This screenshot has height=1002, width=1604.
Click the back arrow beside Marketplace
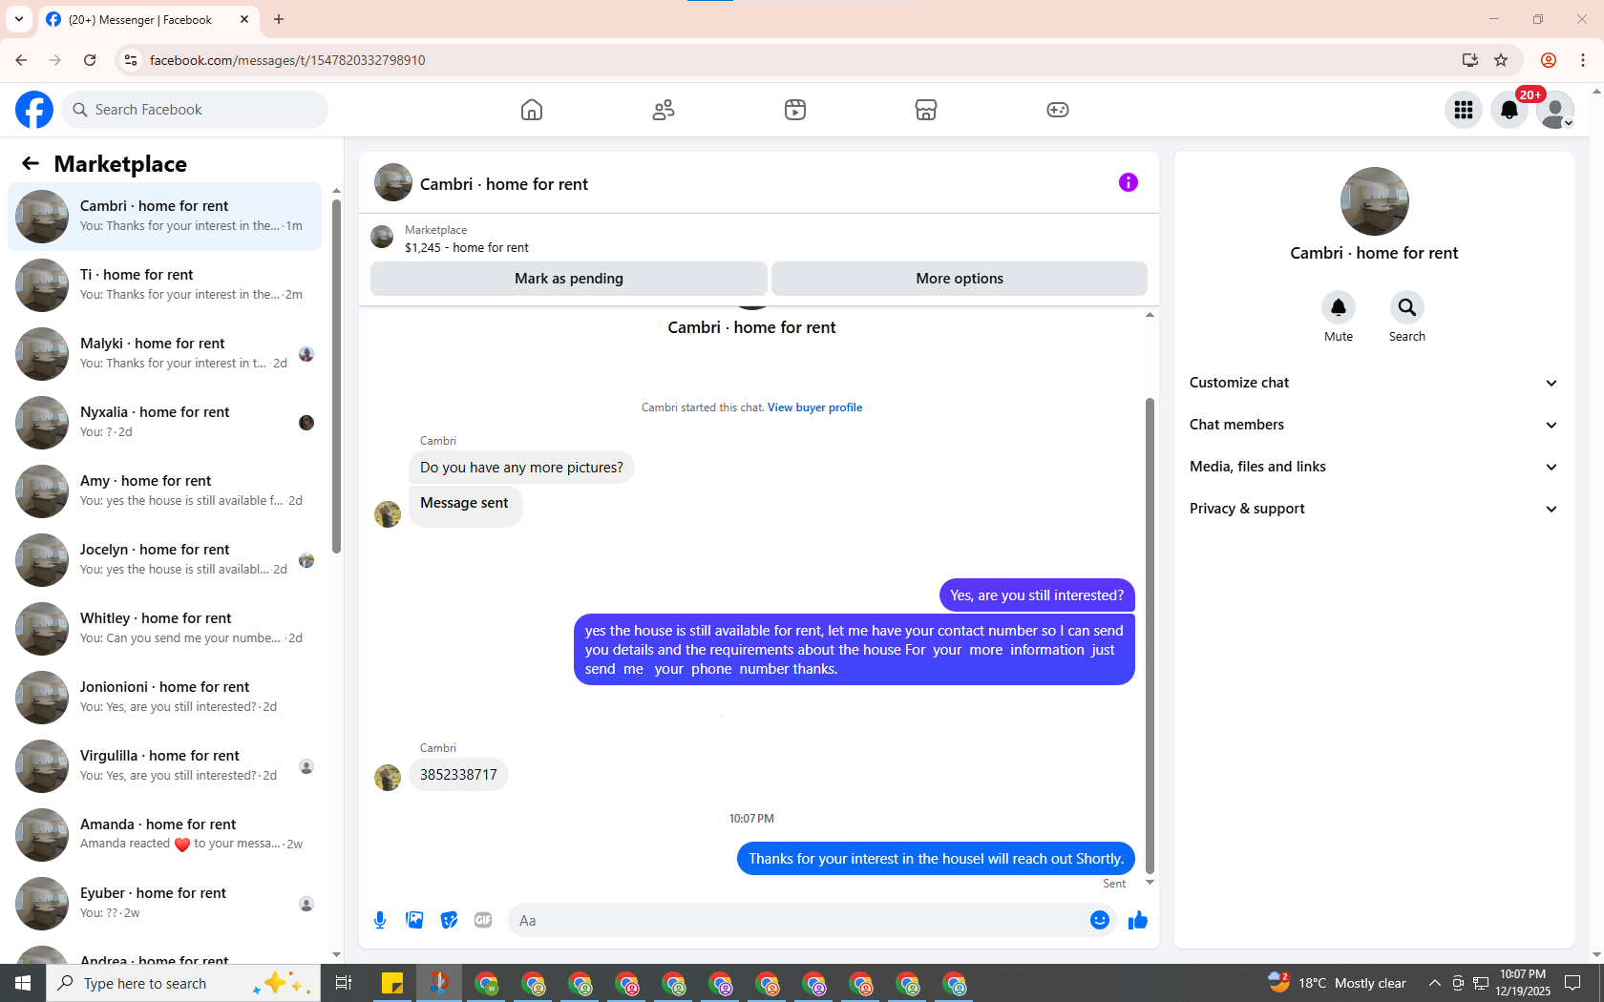pos(31,163)
